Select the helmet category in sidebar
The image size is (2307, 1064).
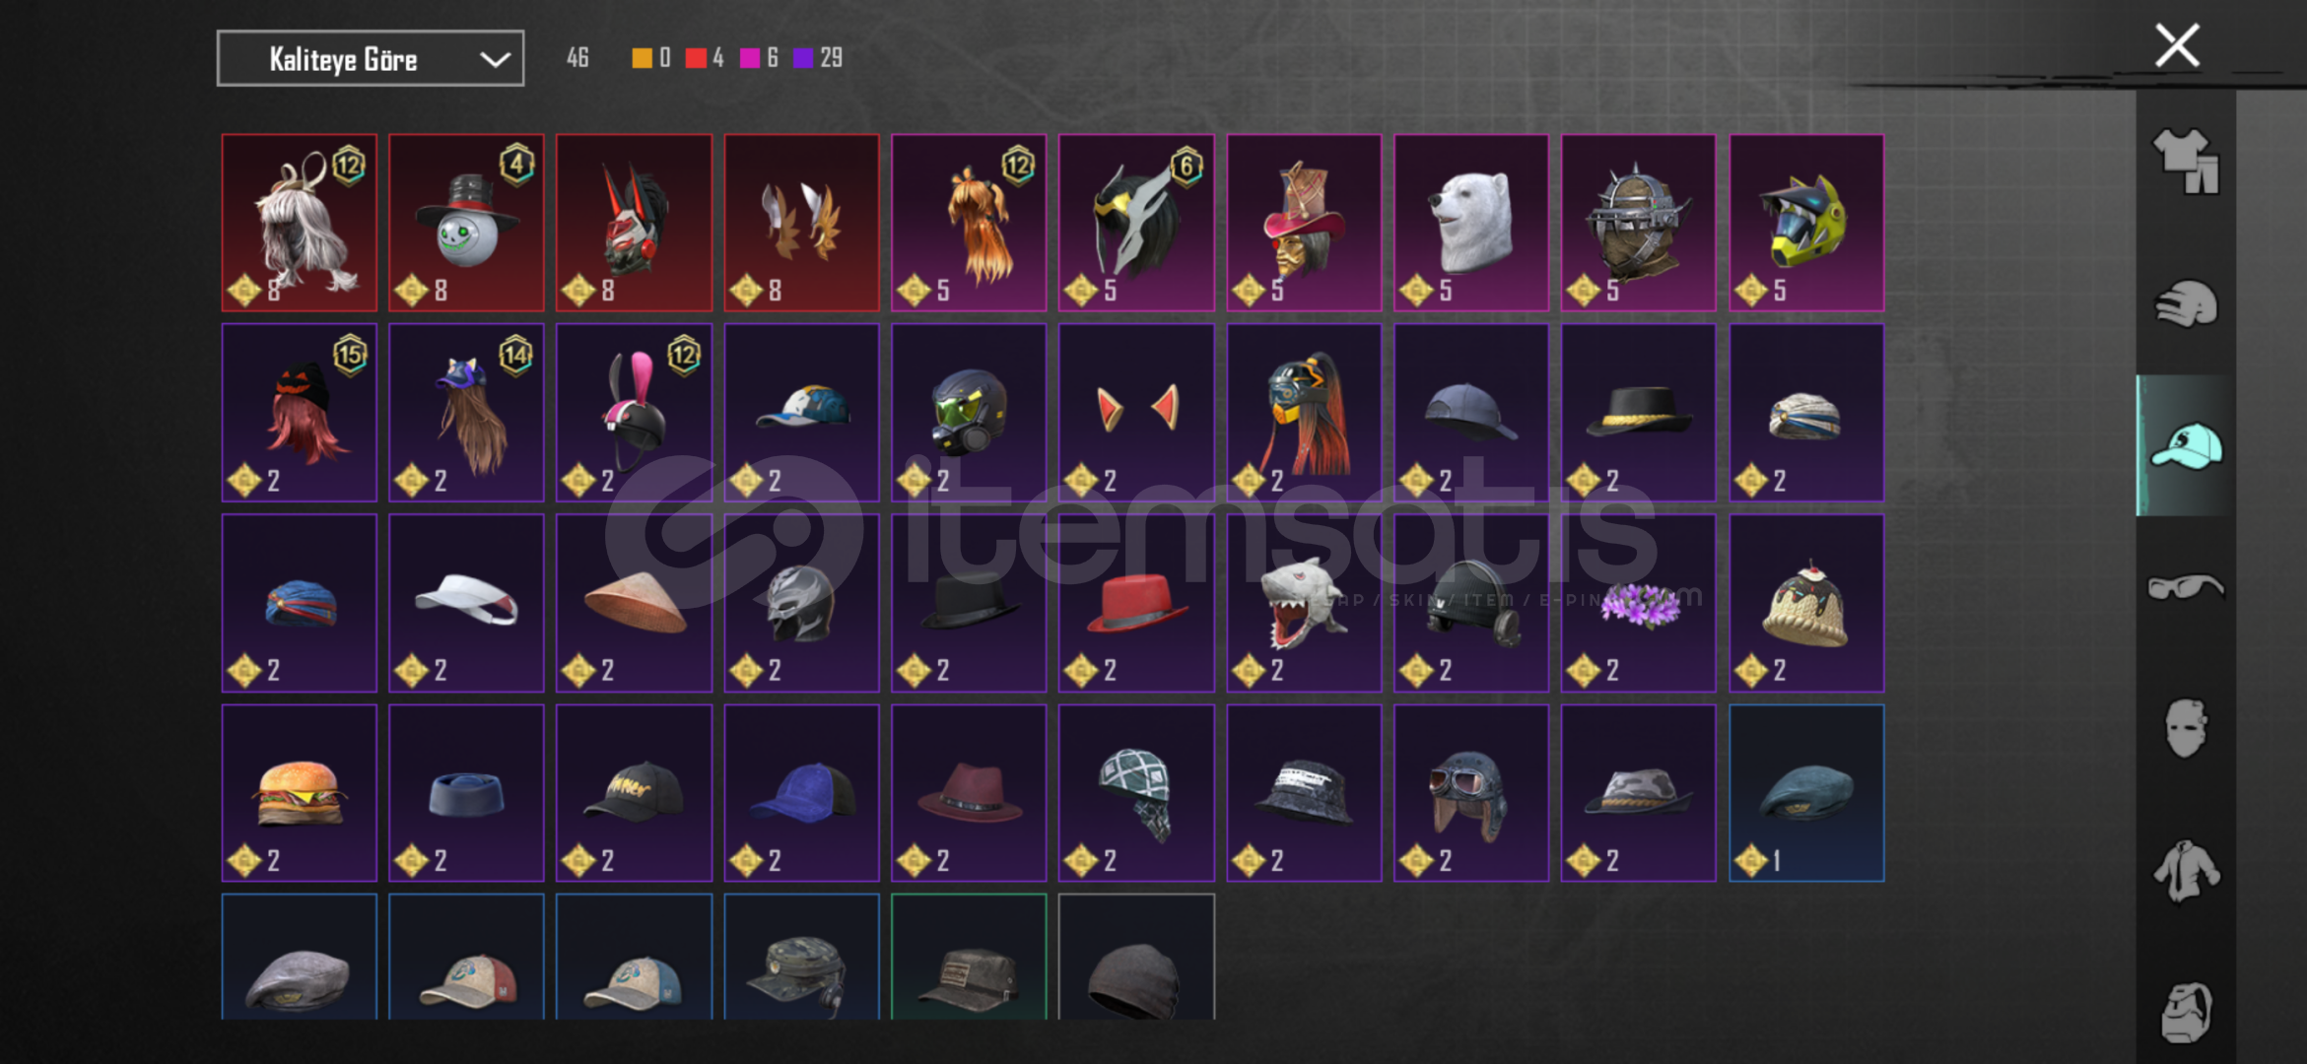[2186, 304]
